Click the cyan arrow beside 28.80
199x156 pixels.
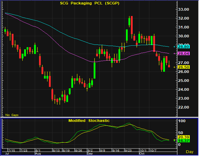[174, 47]
